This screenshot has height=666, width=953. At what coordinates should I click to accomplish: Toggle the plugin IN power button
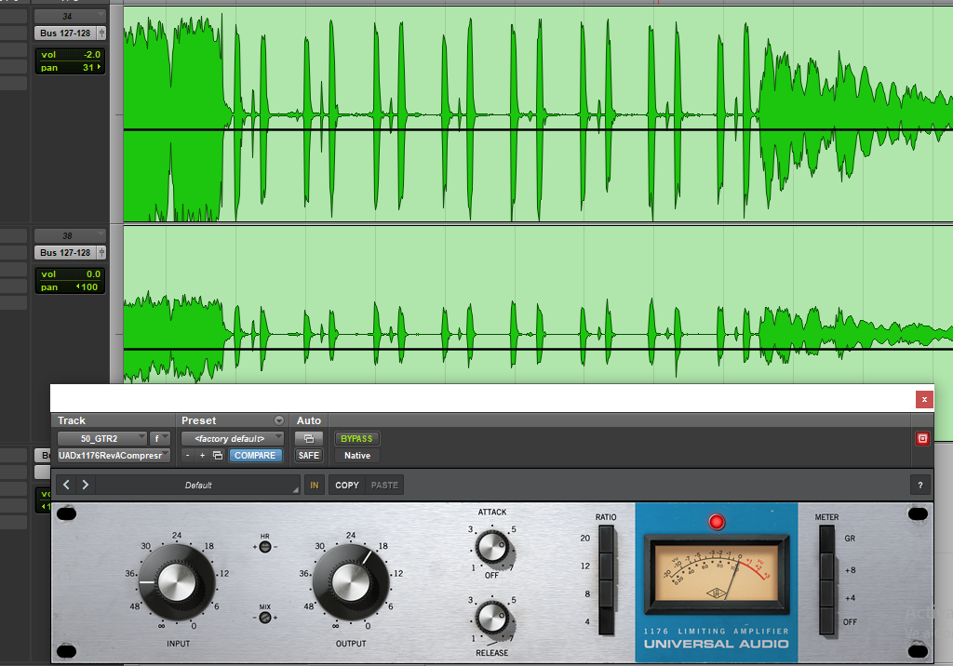315,485
